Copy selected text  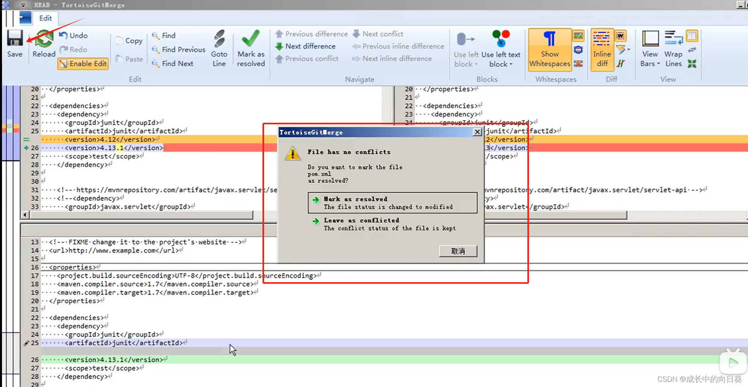click(x=129, y=41)
